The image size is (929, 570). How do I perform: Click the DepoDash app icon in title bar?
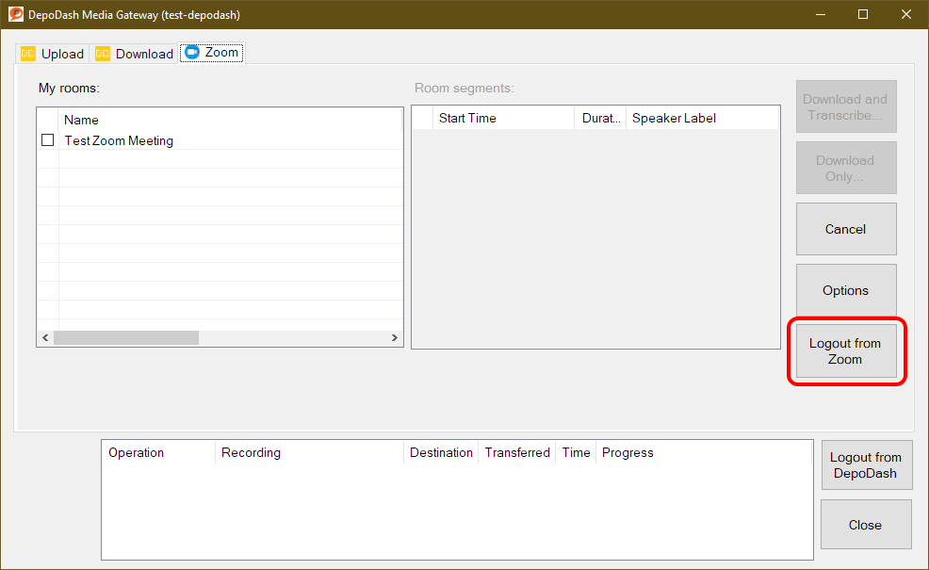[16, 14]
